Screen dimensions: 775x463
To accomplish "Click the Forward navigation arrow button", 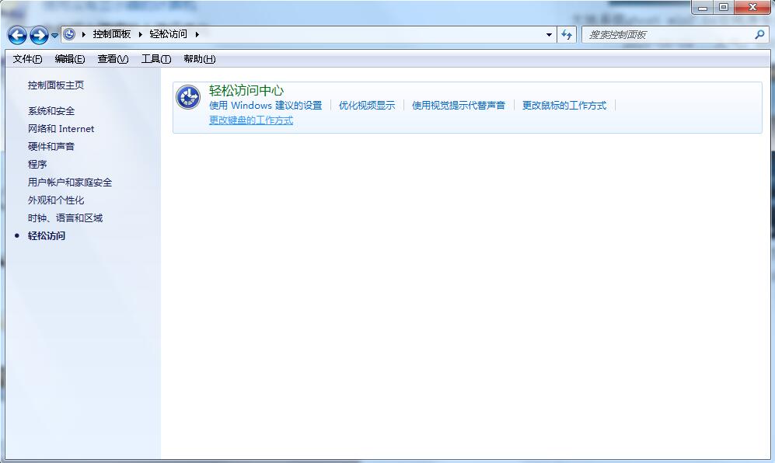I will click(39, 35).
